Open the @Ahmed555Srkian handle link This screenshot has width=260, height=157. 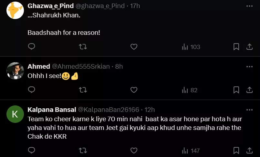click(x=81, y=66)
